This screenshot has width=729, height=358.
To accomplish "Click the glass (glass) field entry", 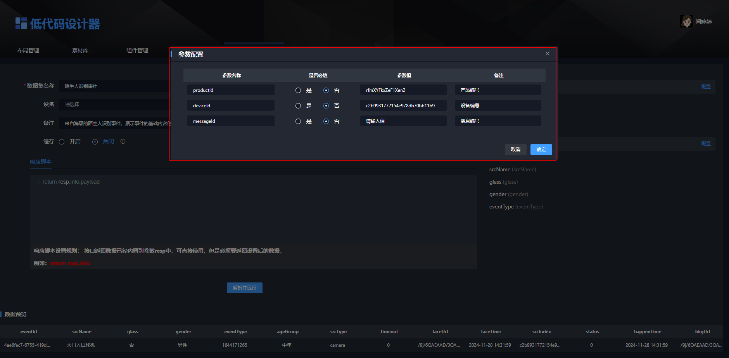I will click(503, 182).
